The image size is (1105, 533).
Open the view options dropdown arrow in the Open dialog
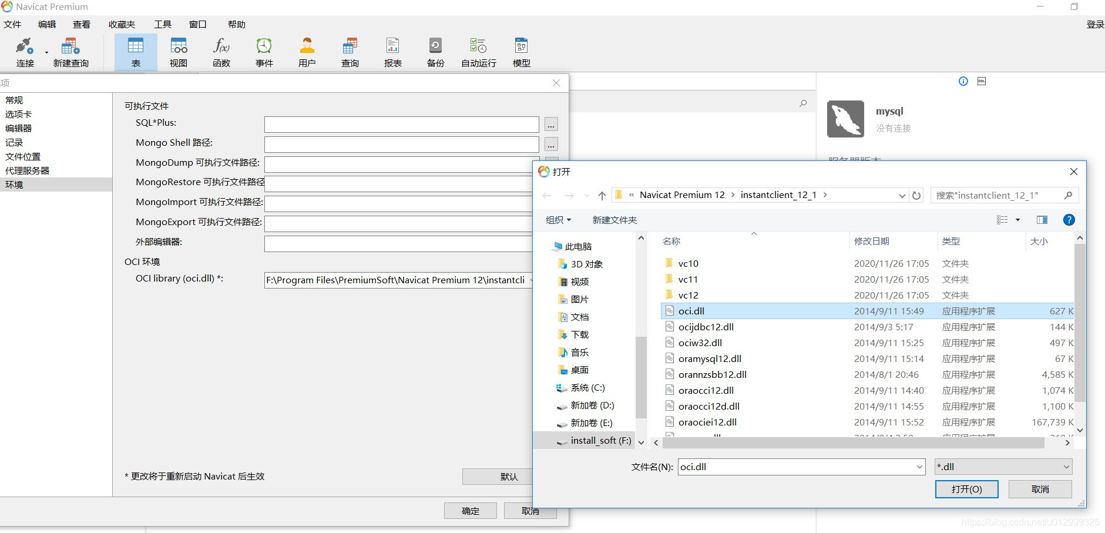coord(1017,220)
